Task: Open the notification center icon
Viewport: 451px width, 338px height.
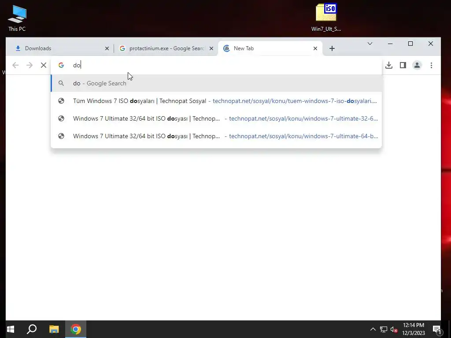Action: (436, 329)
